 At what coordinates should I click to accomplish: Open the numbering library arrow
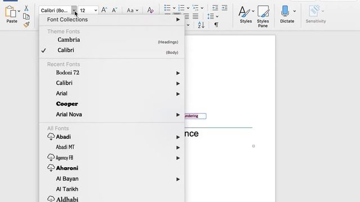pos(188,8)
